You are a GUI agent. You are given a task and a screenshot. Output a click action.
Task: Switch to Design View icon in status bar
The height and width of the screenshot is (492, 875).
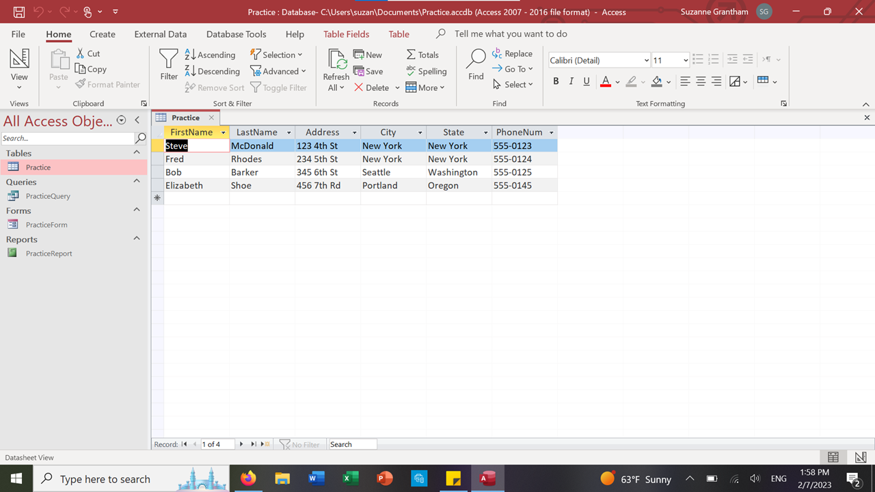pyautogui.click(x=860, y=457)
